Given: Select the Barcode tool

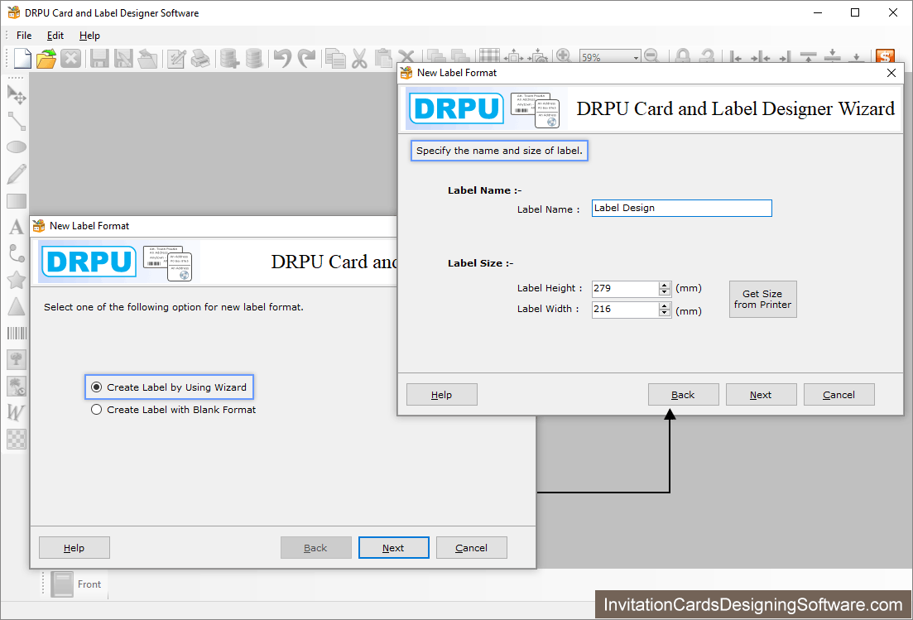Looking at the screenshot, I should (17, 333).
